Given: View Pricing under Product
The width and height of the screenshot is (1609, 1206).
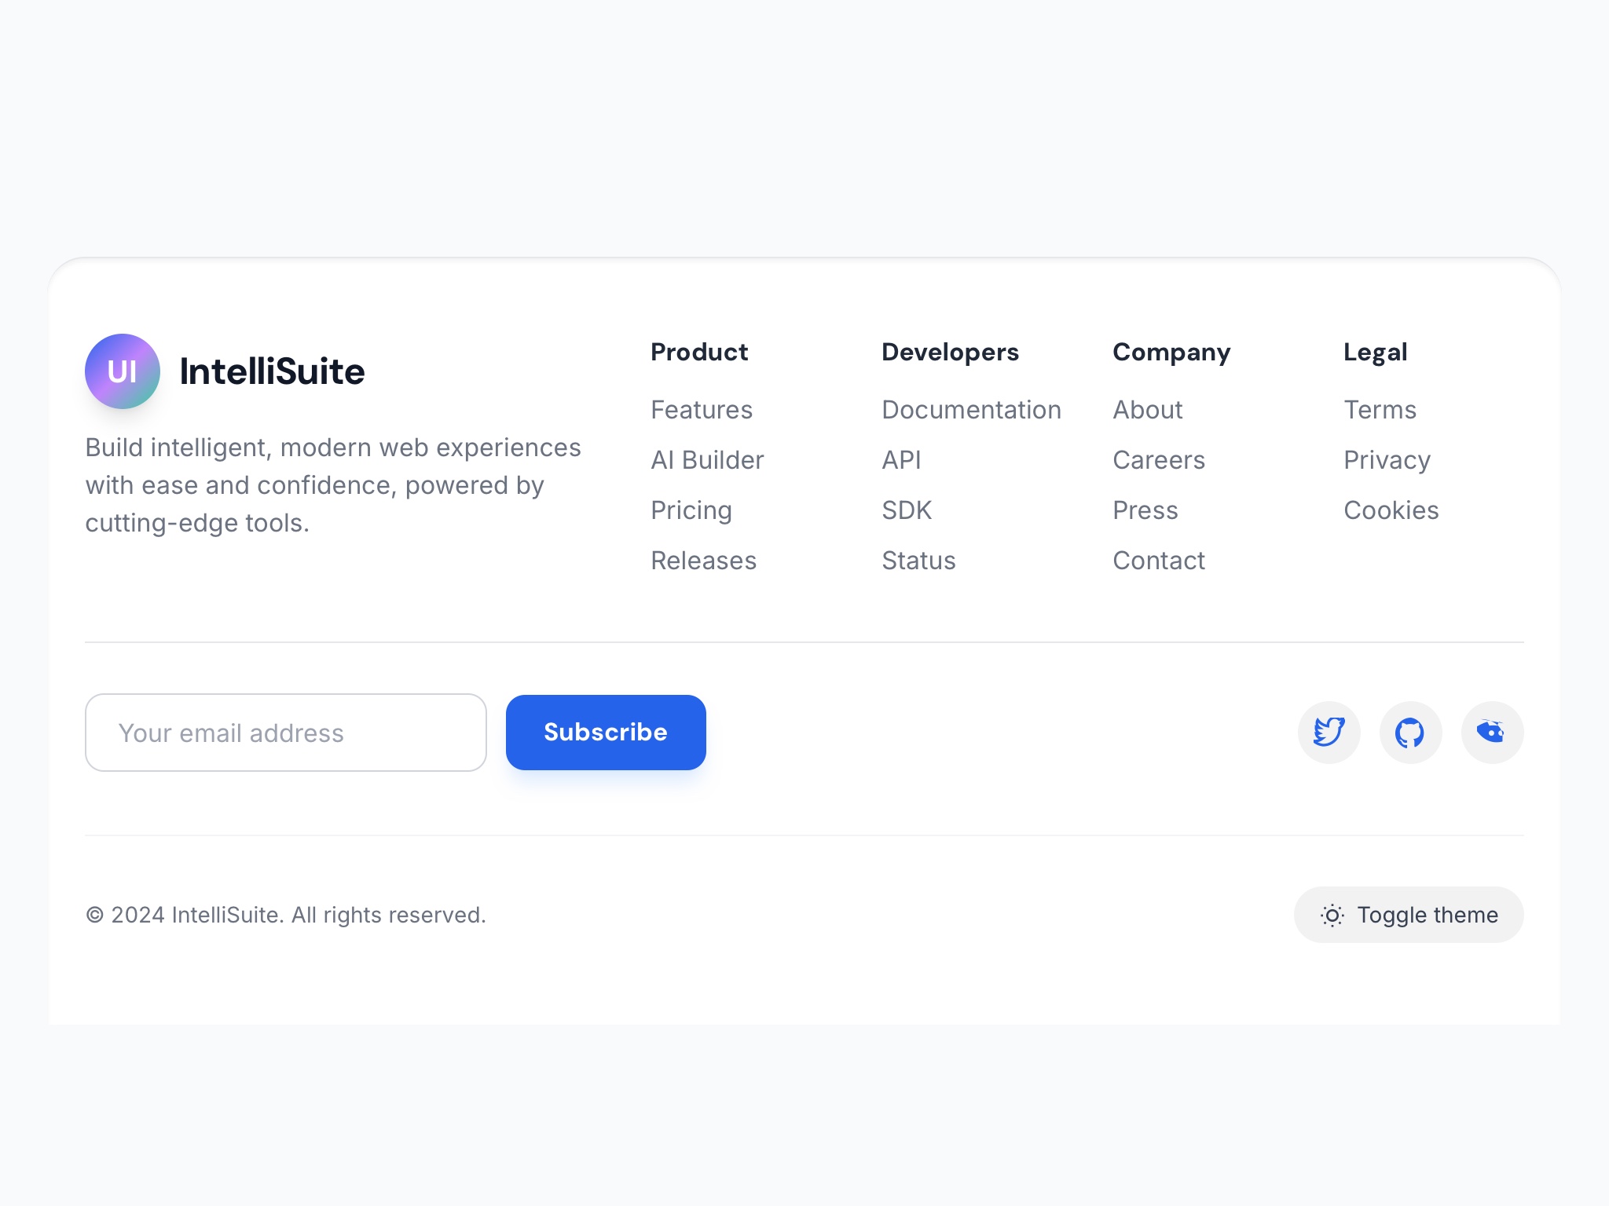Looking at the screenshot, I should (691, 510).
